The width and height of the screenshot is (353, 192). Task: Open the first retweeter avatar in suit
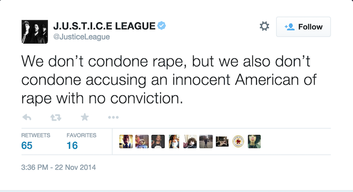pyautogui.click(x=126, y=142)
